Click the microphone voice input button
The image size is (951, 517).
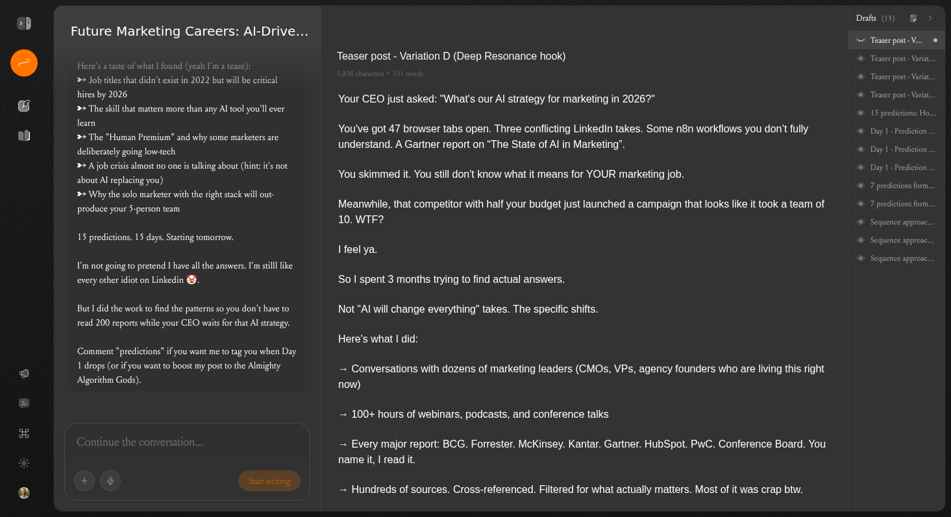pyautogui.click(x=110, y=481)
